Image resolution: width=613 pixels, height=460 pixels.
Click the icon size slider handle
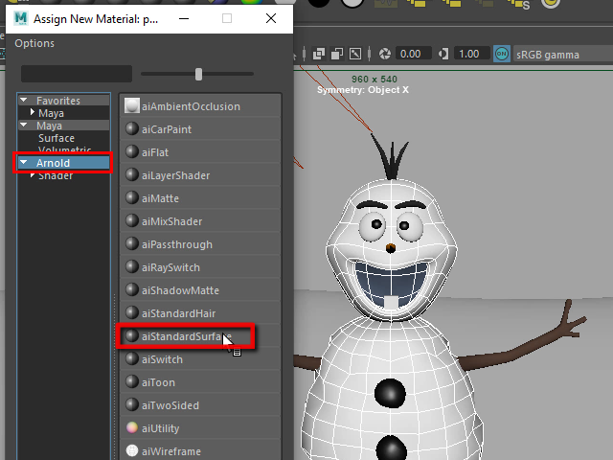pos(198,74)
